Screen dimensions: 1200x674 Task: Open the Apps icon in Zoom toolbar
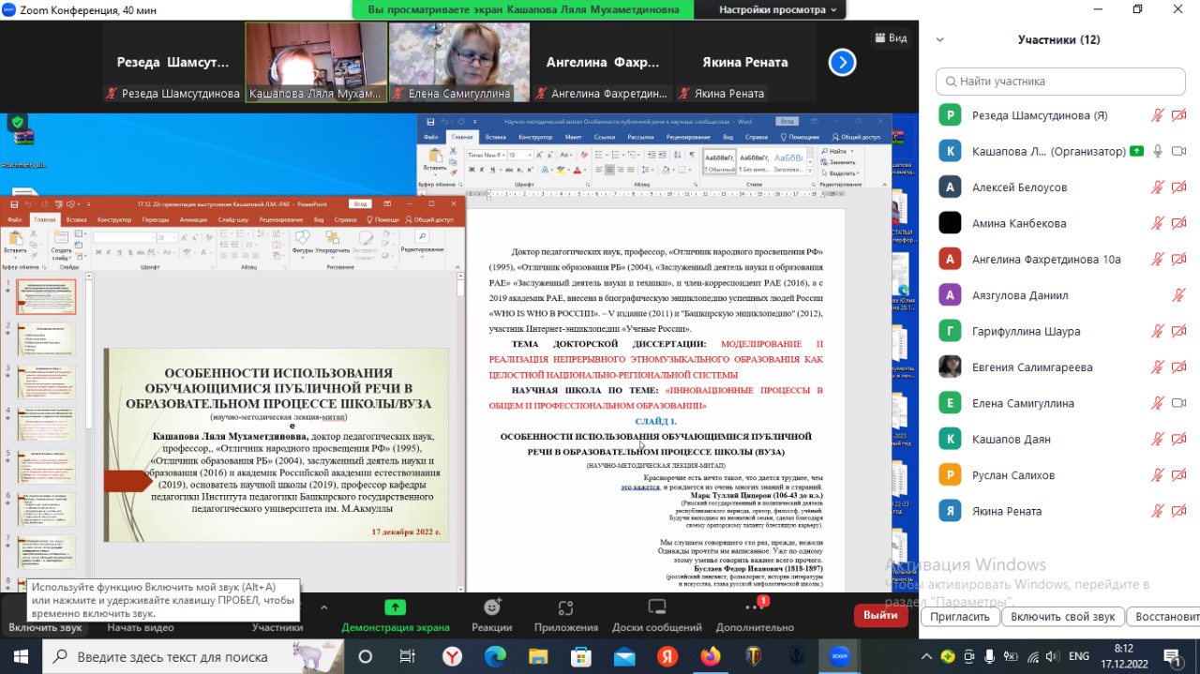pyautogui.click(x=565, y=615)
